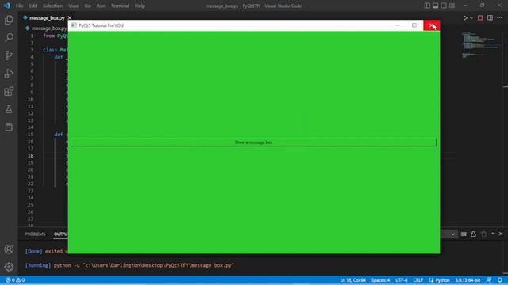Click Spaces: 4 indentation status entry

tap(380, 280)
